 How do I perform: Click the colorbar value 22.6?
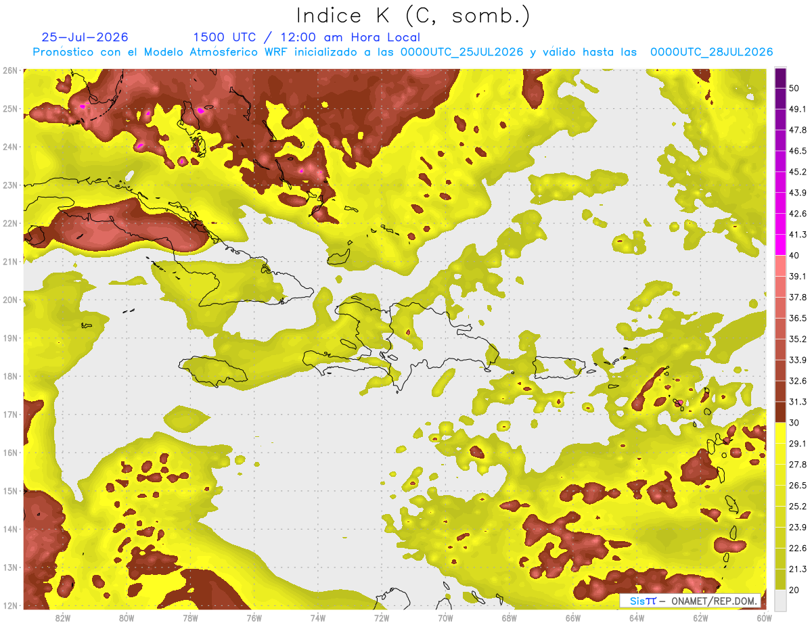coord(798,548)
